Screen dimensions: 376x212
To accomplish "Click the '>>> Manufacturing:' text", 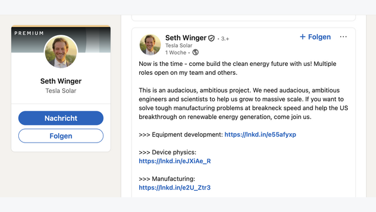I will (x=167, y=178).
